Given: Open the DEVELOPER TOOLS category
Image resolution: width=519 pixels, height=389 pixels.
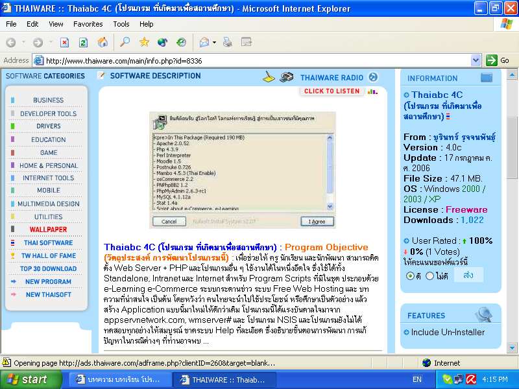Looking at the screenshot, I should pos(48,114).
